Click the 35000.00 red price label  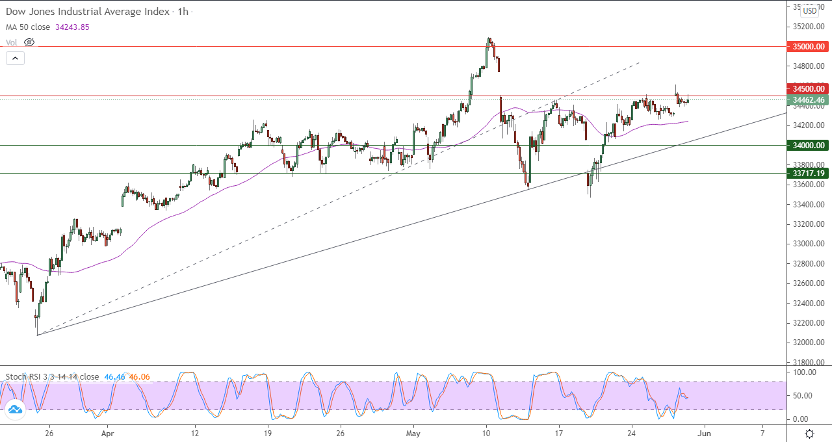click(x=807, y=47)
